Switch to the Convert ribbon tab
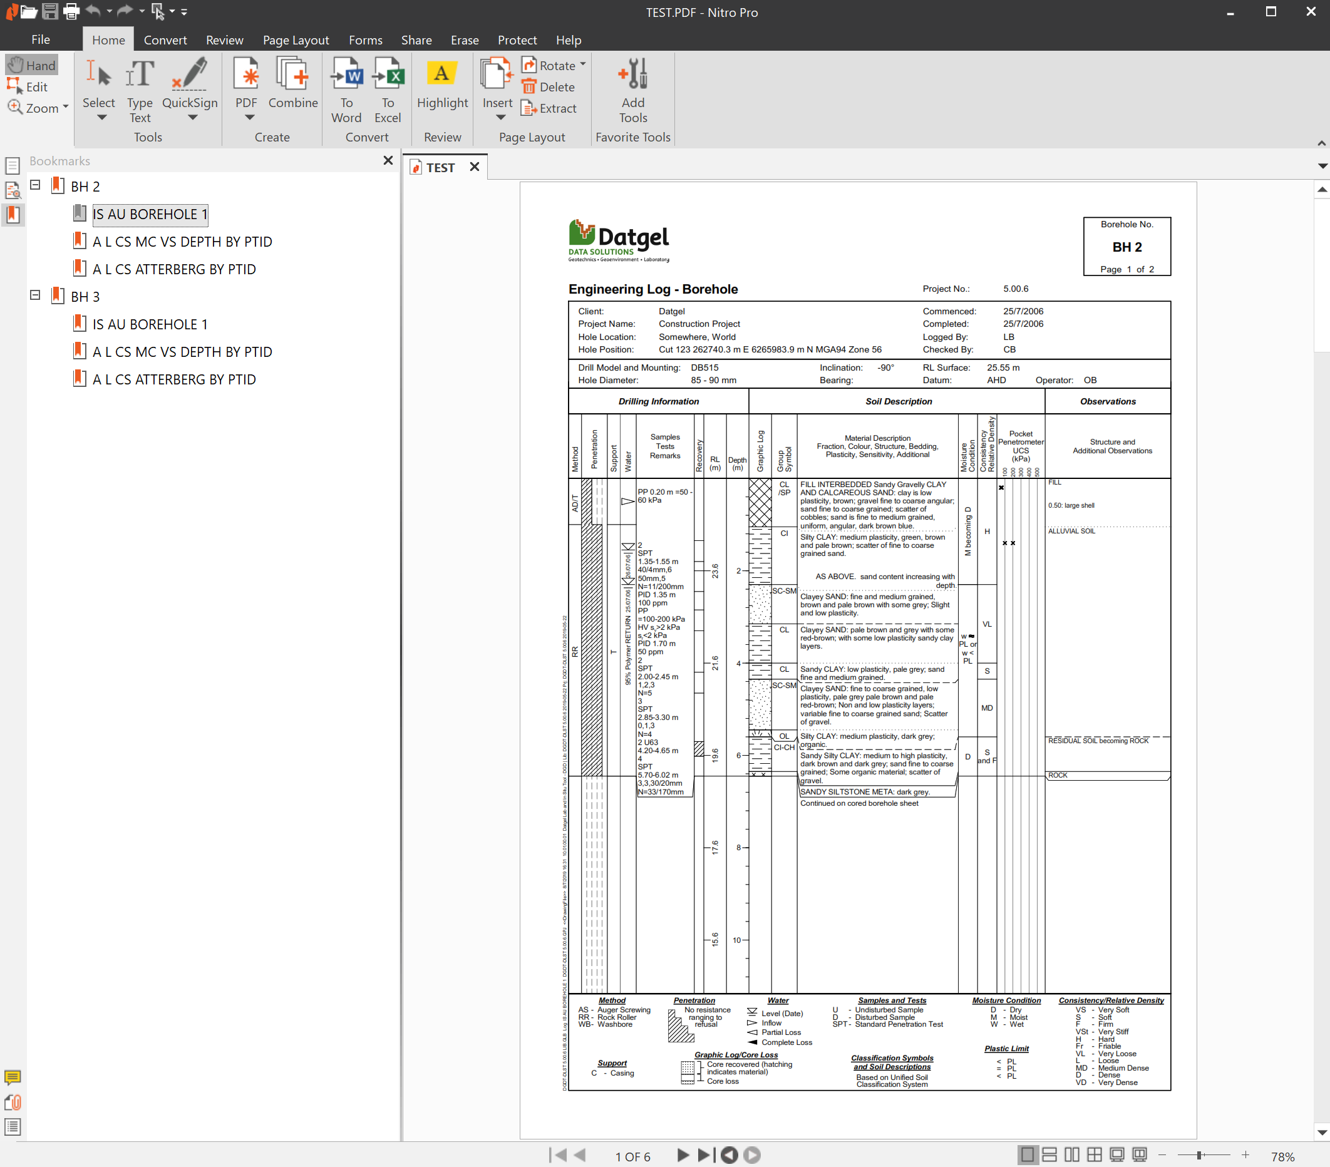Screen dimensions: 1330x1167 pyautogui.click(x=165, y=40)
